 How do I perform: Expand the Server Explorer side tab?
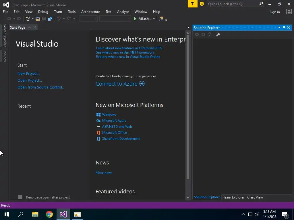coord(5,35)
